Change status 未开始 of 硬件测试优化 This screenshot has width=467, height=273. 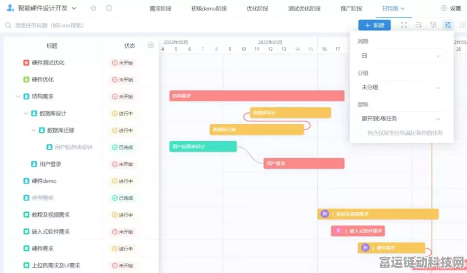tap(123, 63)
